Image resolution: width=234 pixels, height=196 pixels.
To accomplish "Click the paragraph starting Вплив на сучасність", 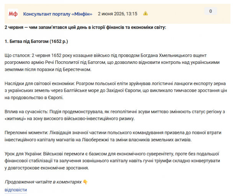I will coord(115,115).
